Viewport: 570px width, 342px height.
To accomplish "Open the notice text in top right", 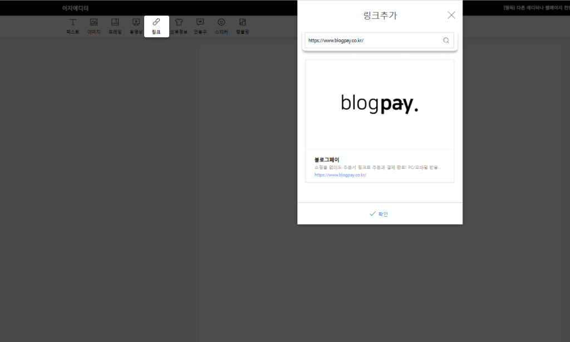I will (537, 8).
